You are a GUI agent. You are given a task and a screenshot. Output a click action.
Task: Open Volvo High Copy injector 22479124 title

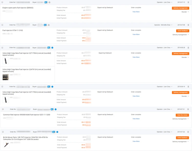tap(27, 71)
